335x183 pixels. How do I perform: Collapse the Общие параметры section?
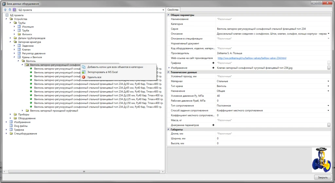click(168, 15)
